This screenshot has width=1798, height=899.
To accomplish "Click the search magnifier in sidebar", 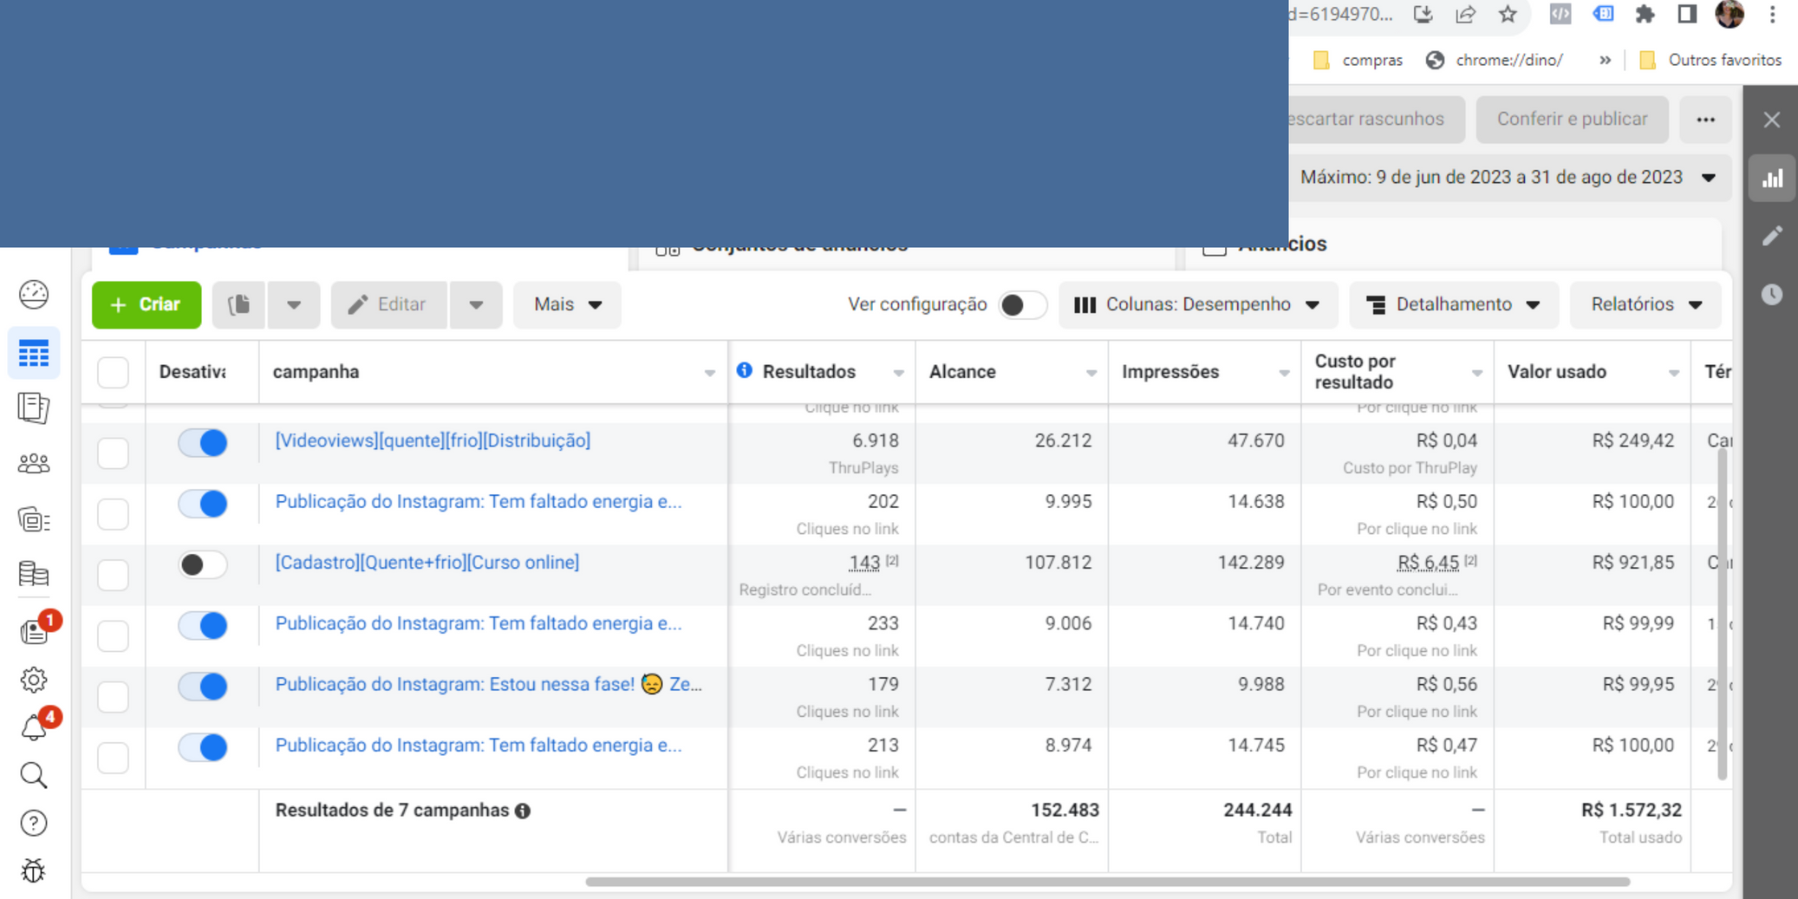I will (34, 775).
